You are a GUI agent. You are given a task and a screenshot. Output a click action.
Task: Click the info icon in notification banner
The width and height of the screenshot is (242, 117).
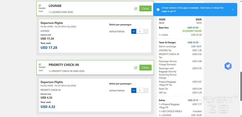point(158,9)
